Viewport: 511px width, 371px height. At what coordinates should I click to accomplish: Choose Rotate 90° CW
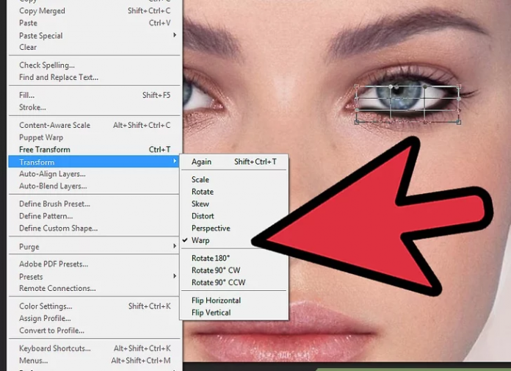(x=216, y=270)
